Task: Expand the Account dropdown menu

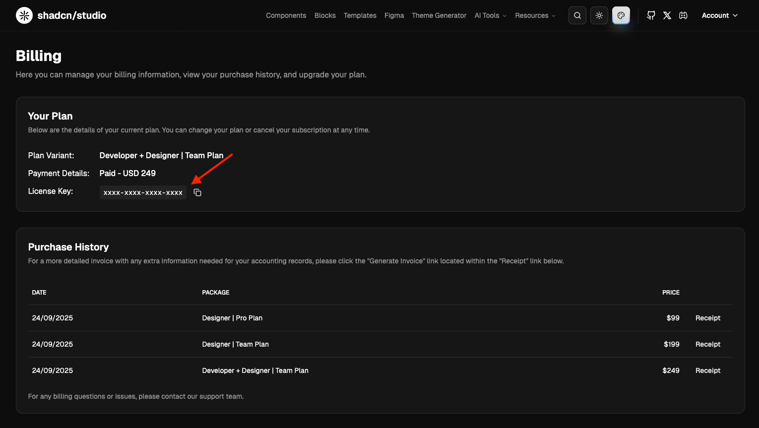Action: click(719, 15)
